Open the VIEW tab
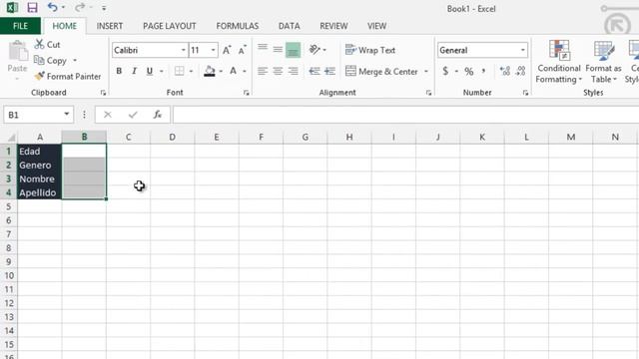639x359 pixels. tap(376, 26)
